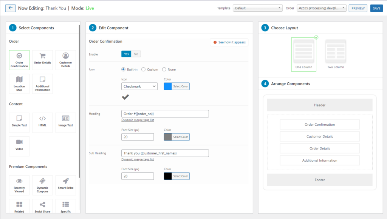
Task: Choose the Recently Viewed premium component
Action: [x=19, y=185]
